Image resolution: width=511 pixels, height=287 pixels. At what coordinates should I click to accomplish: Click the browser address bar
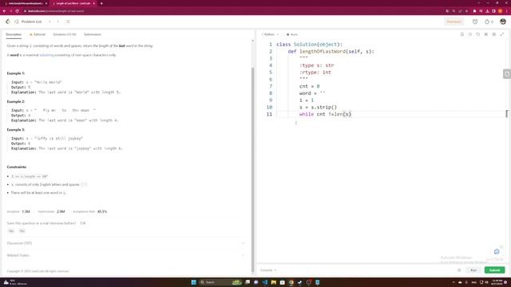pyautogui.click(x=228, y=10)
